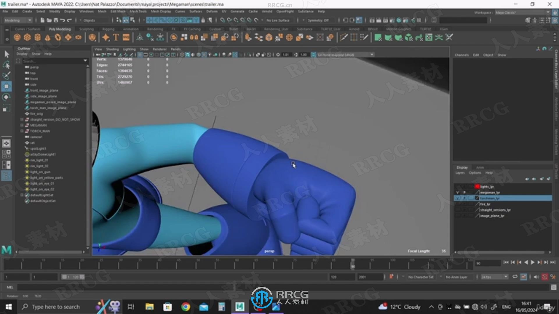Image resolution: width=559 pixels, height=314 pixels.
Task: Click the Redo arrow icon
Action: point(69,20)
